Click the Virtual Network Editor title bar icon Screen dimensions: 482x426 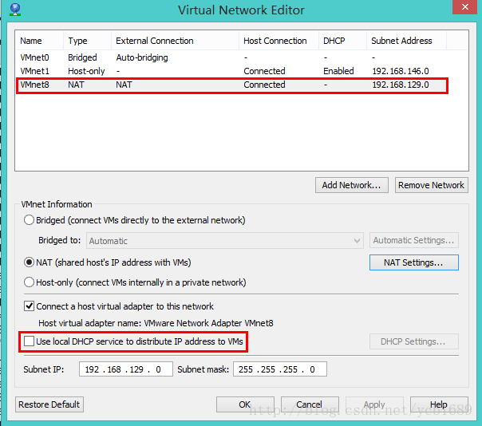[x=15, y=10]
